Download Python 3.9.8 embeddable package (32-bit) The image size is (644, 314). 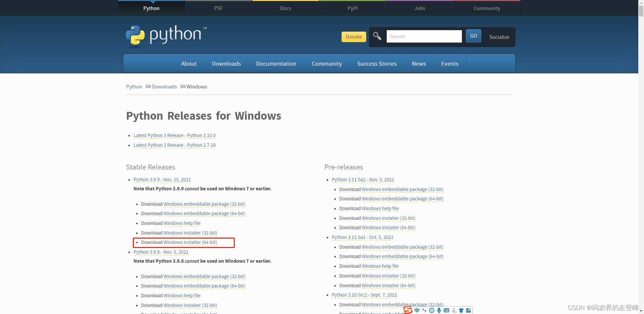pos(204,276)
